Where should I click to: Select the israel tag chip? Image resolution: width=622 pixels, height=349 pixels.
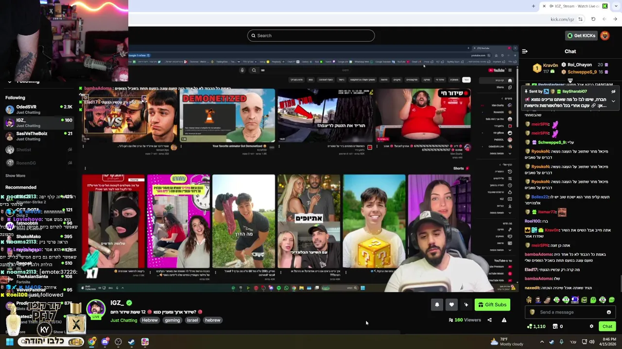tap(192, 320)
